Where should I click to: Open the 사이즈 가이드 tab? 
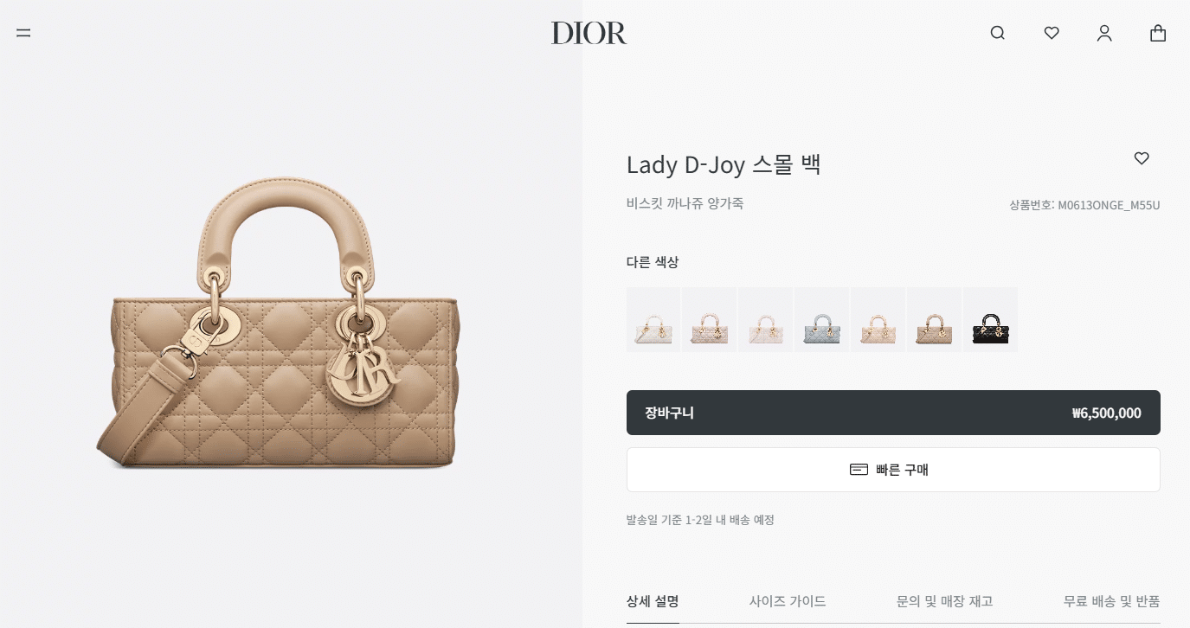pyautogui.click(x=788, y=600)
